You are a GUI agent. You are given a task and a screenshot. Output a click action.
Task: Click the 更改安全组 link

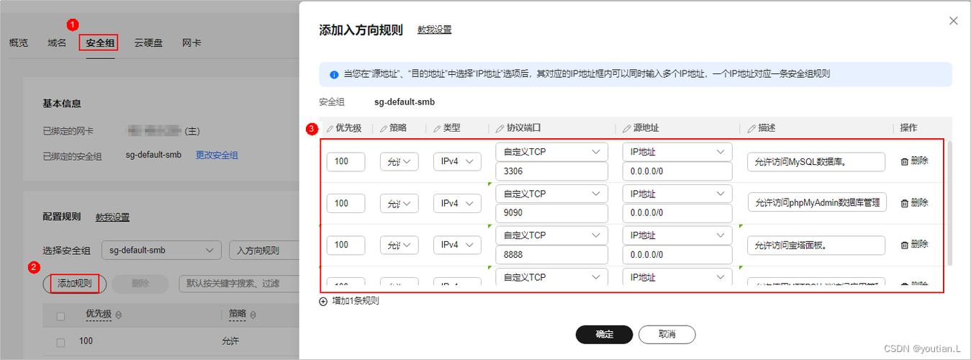[x=217, y=155]
